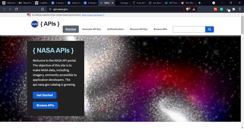The height and width of the screenshot is (129, 244).
Task: Go back using the browser back arrow
Action: pos(4,9)
